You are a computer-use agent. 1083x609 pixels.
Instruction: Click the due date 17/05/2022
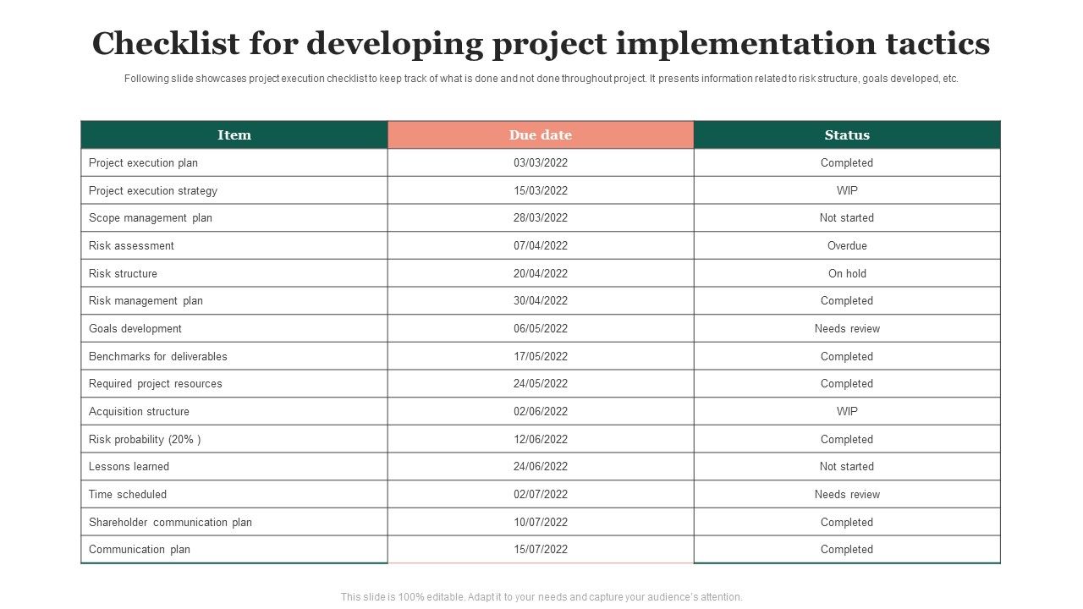coord(541,356)
